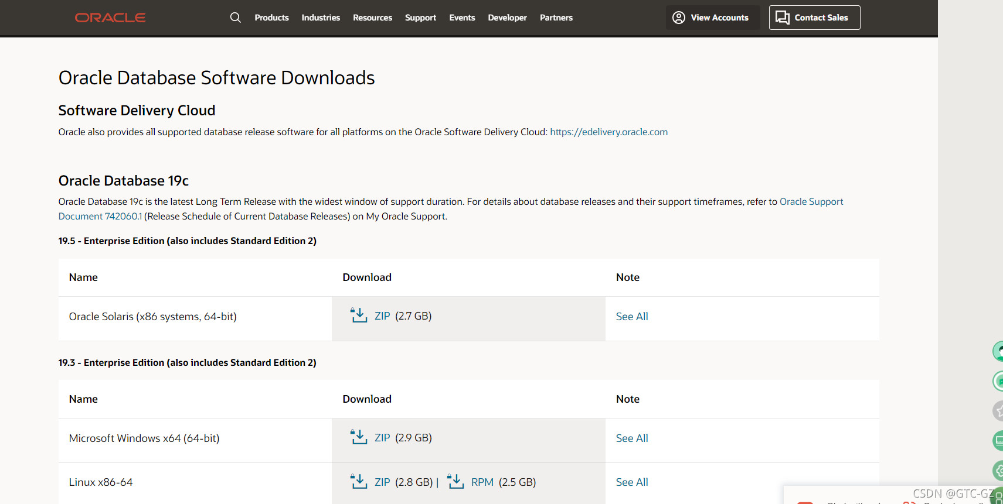The width and height of the screenshot is (1003, 504).
Task: Click Name header in 19.5 table
Action: [83, 277]
